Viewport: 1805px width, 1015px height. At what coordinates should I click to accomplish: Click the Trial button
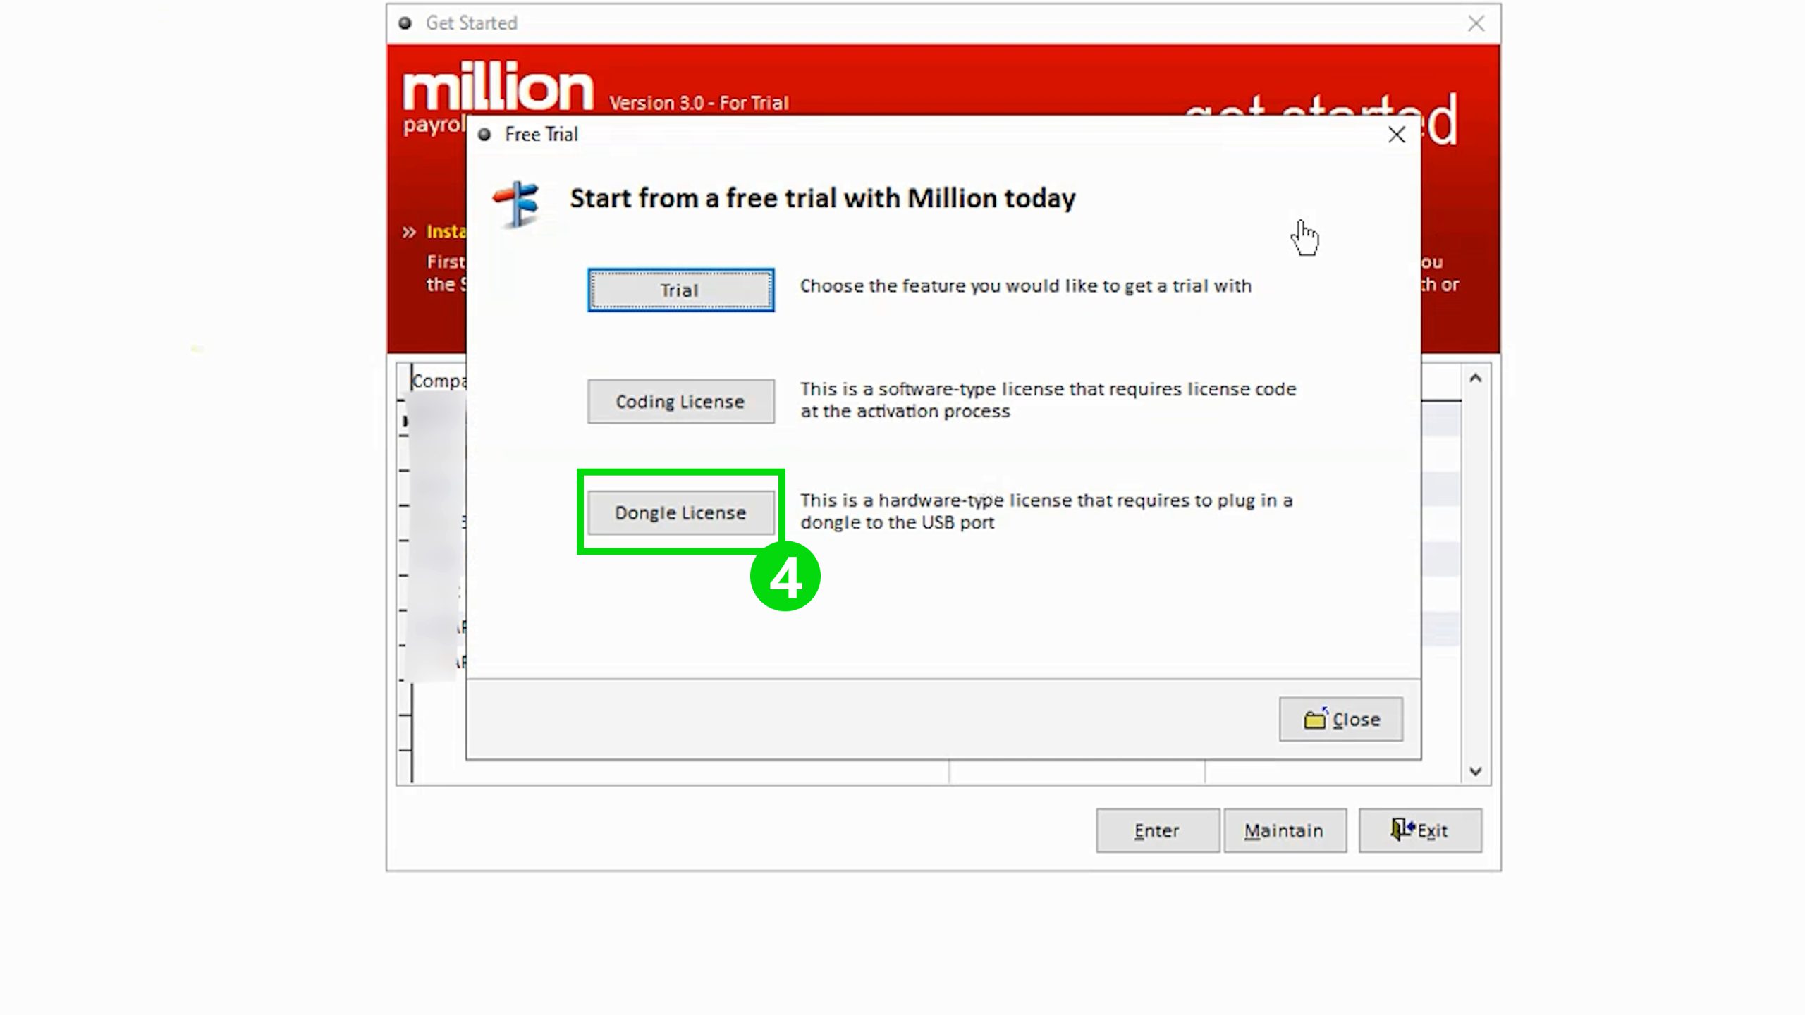pyautogui.click(x=680, y=290)
